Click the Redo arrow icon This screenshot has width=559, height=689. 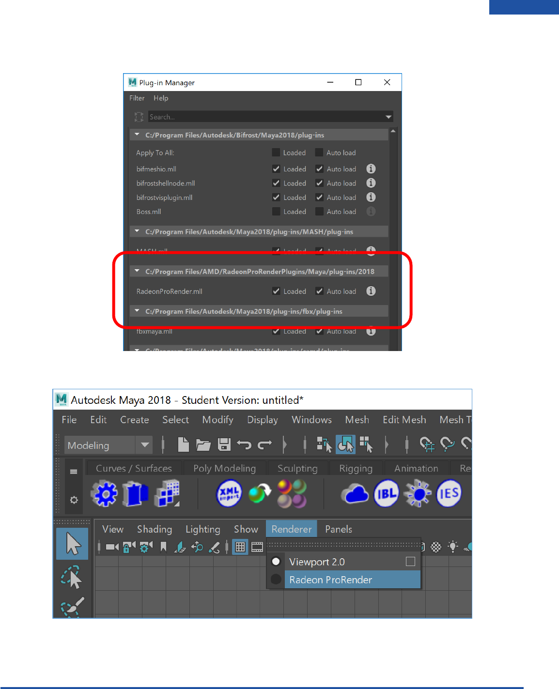coord(265,444)
